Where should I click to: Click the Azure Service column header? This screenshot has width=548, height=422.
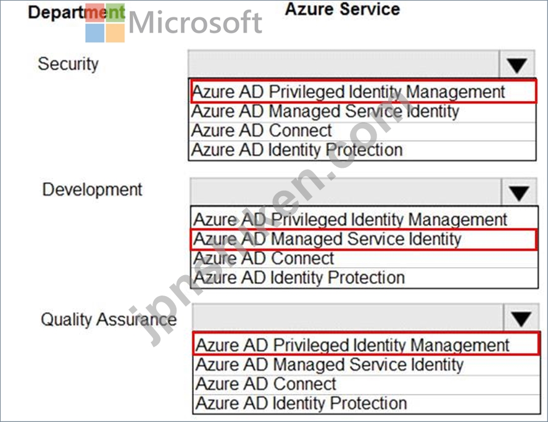342,9
